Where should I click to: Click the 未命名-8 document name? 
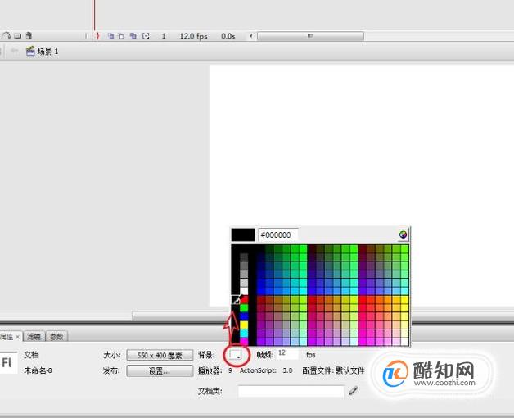tap(38, 370)
